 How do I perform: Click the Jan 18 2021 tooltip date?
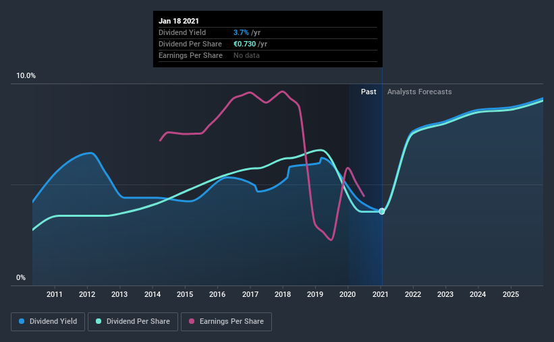click(179, 21)
